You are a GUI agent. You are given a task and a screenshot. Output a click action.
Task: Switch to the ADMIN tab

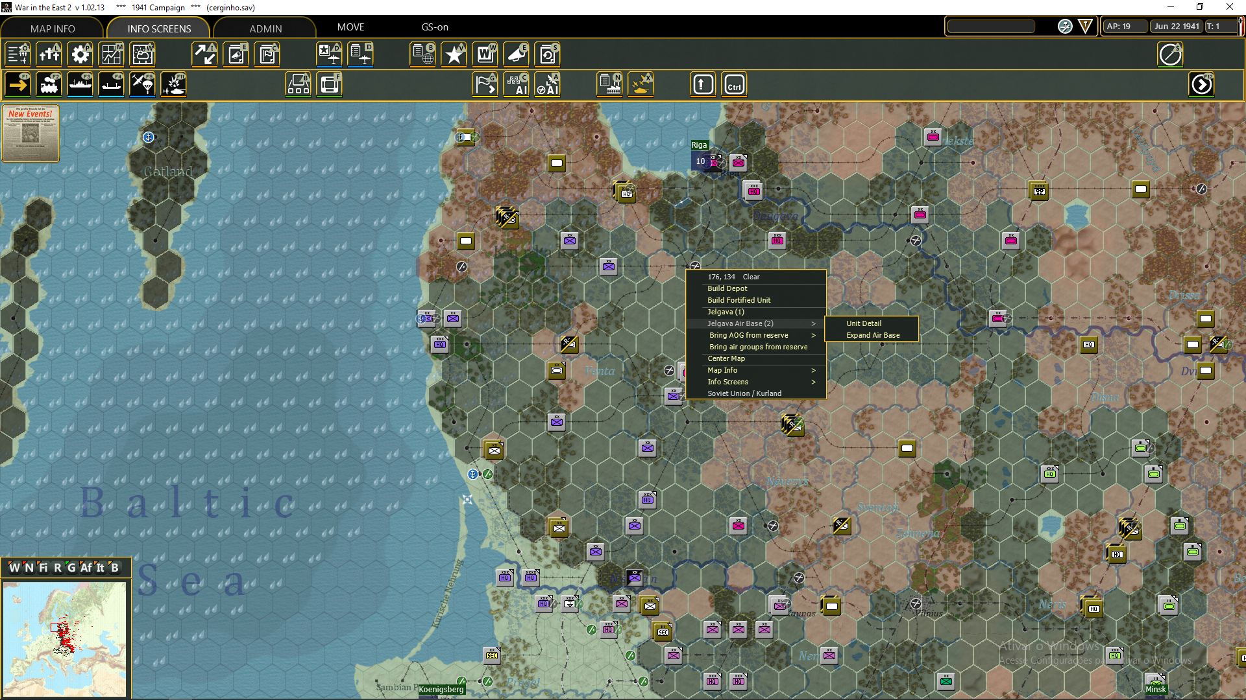tap(265, 29)
